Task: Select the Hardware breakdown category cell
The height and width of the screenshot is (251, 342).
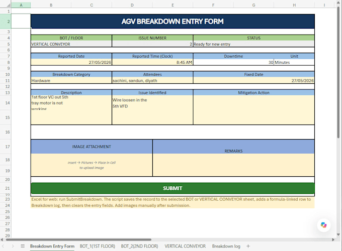Action: tap(71, 80)
